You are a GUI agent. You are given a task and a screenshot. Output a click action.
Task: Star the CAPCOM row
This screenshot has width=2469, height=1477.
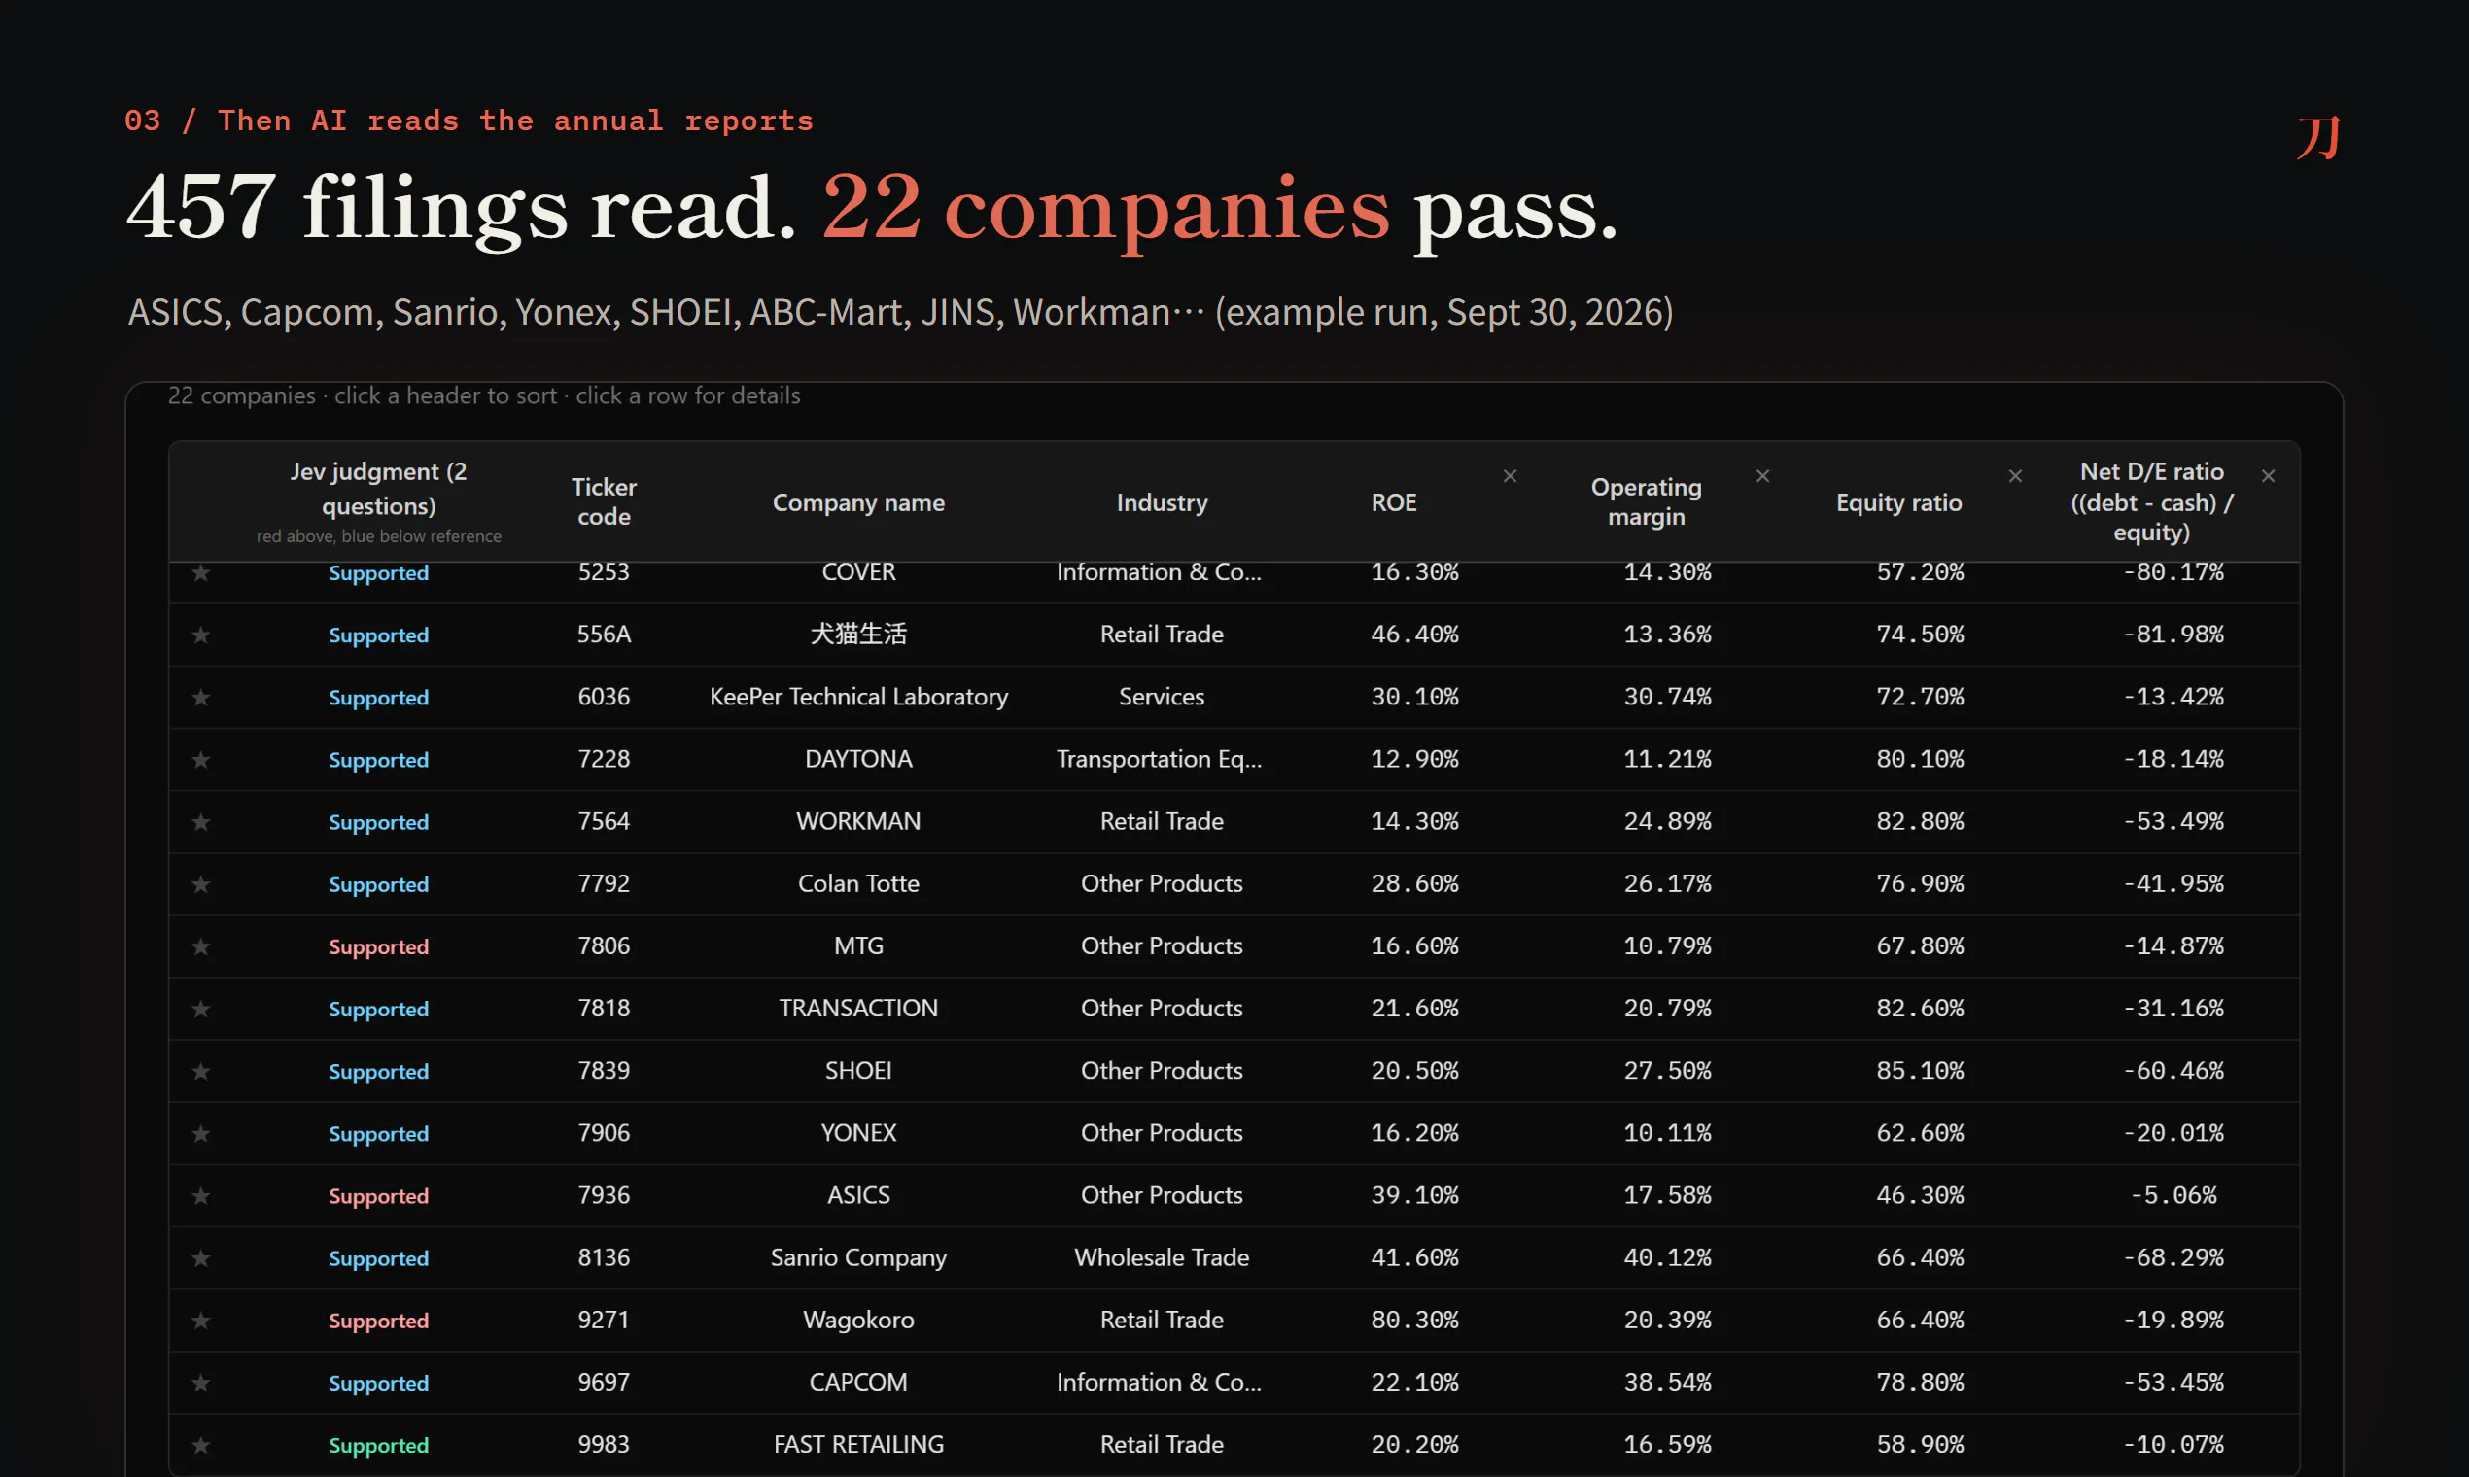pyautogui.click(x=201, y=1384)
